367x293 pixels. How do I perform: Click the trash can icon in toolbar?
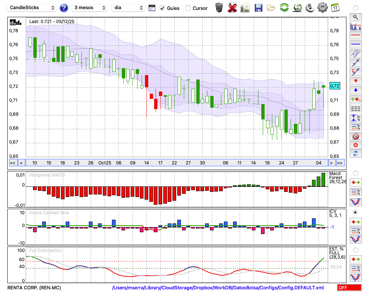pos(219,8)
